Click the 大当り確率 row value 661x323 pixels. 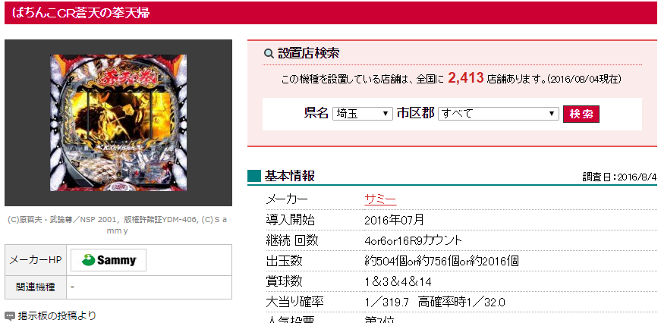coord(435,303)
